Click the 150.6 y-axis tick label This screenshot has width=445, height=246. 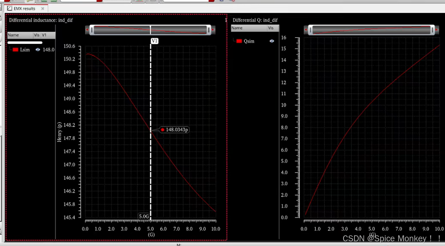point(69,46)
